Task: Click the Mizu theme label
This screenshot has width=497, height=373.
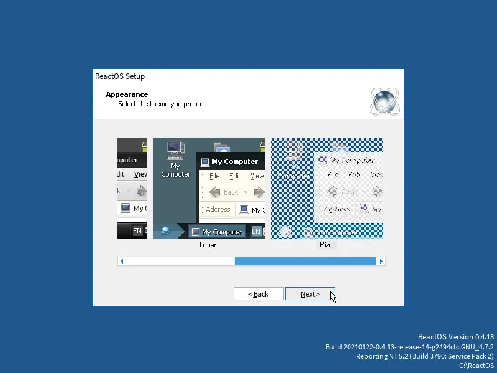Action: (x=326, y=245)
